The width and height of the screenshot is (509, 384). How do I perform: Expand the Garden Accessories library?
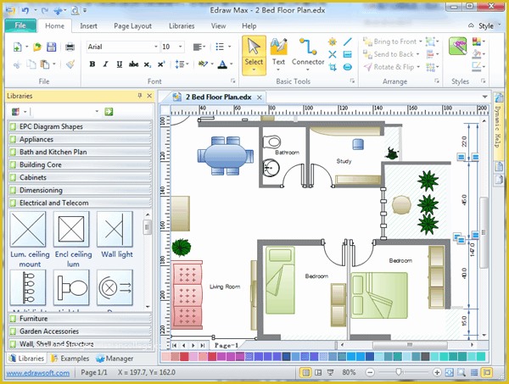click(x=80, y=331)
